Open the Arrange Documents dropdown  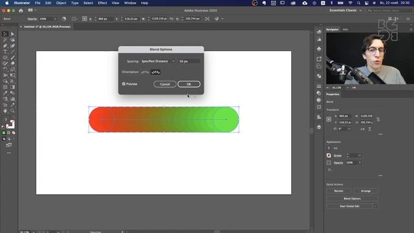click(32, 10)
